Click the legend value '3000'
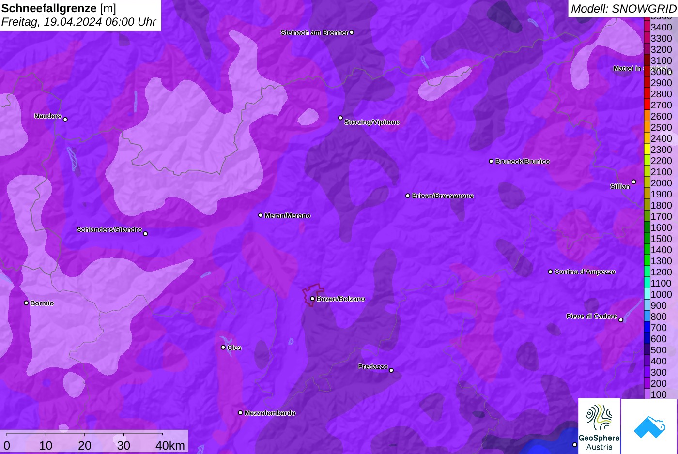The image size is (678, 454). [x=662, y=72]
